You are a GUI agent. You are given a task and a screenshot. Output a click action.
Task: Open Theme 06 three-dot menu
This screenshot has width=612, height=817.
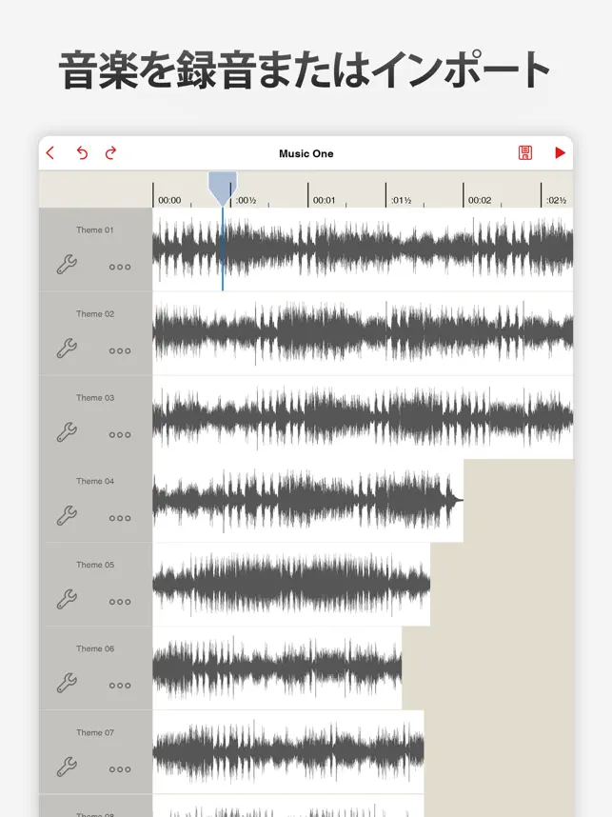click(x=120, y=686)
